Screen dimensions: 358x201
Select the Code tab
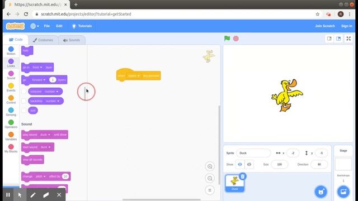(x=16, y=40)
